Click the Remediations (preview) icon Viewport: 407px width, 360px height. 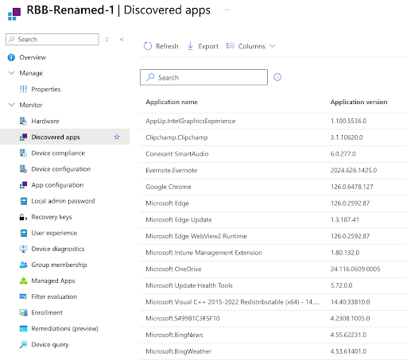click(x=23, y=328)
